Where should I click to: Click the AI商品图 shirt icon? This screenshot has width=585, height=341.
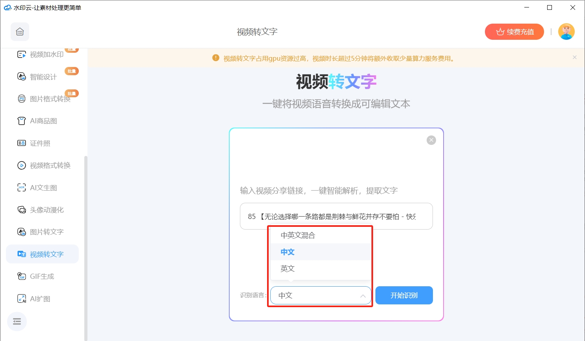[22, 121]
